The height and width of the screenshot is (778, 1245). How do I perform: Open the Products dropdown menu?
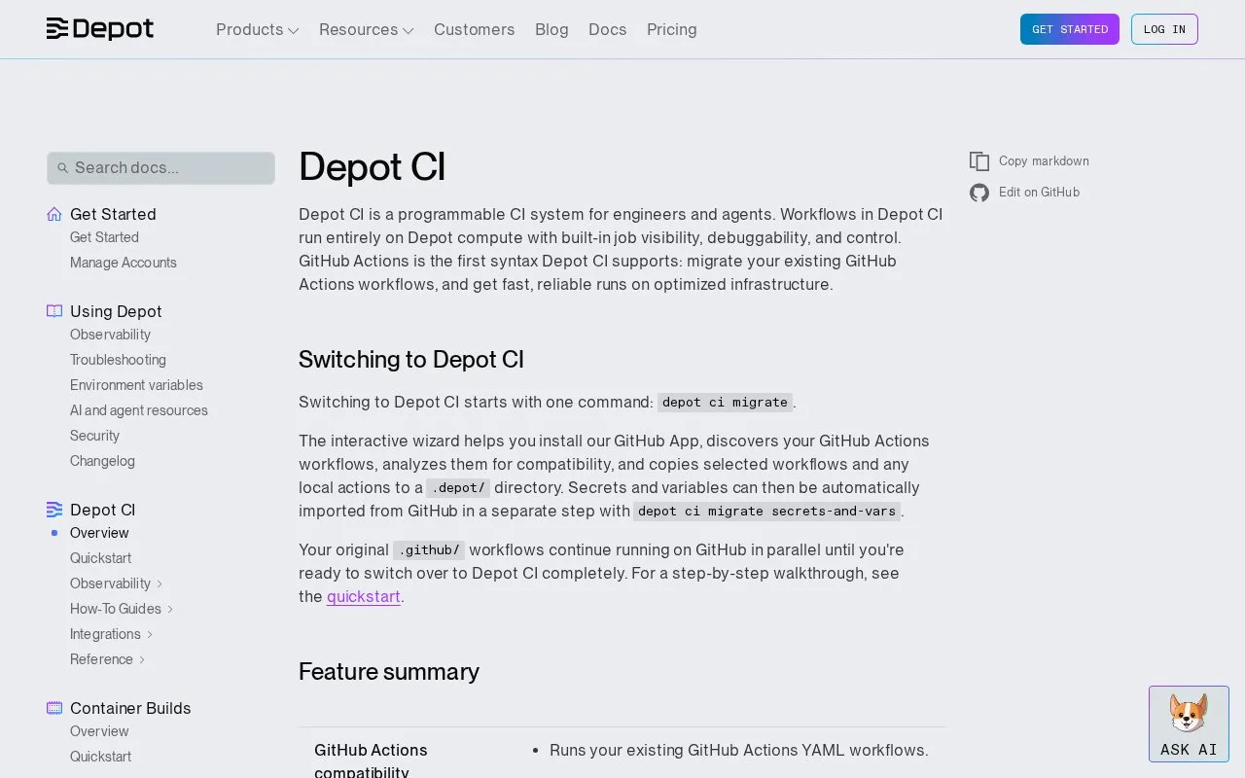click(257, 29)
